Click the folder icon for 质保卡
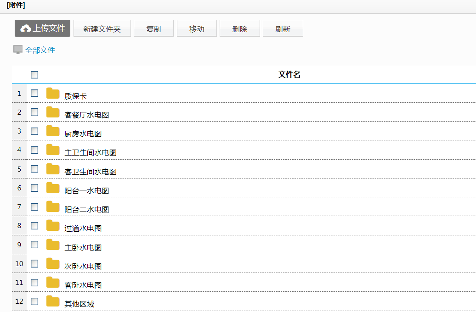Screen dimensions: 476x312 click(53, 94)
